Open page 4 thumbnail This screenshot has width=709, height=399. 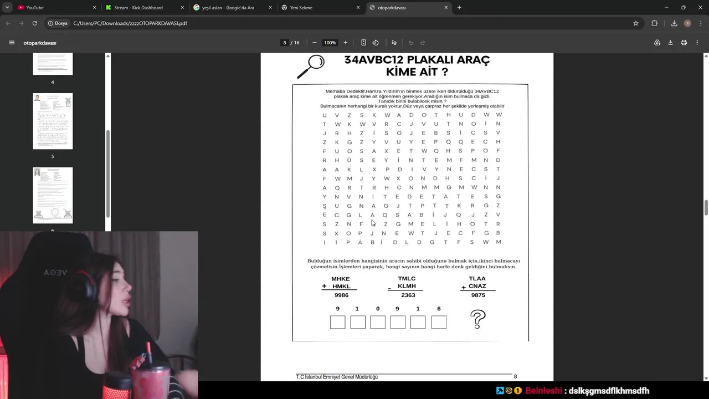[x=53, y=64]
